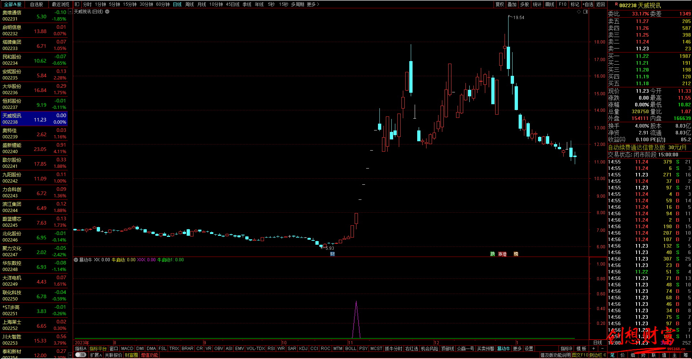Open 增值功能 link
692x359 pixels.
149,355
